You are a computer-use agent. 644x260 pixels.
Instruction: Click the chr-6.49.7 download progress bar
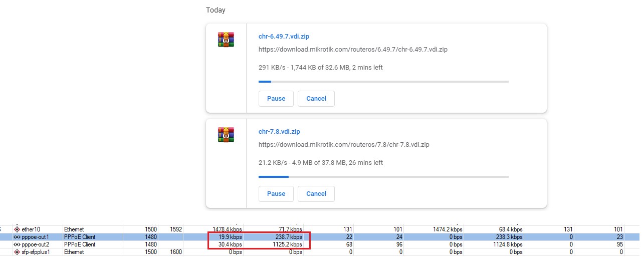(x=383, y=81)
